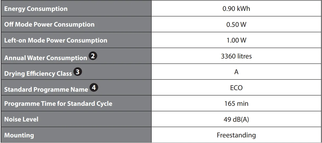
Task: Click the footnote 3 circle icon
Action: point(77,72)
